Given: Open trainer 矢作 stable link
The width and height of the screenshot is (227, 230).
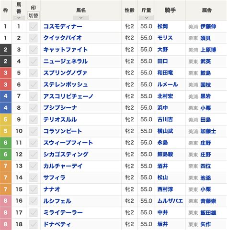Looking at the screenshot, I should pos(205,224).
